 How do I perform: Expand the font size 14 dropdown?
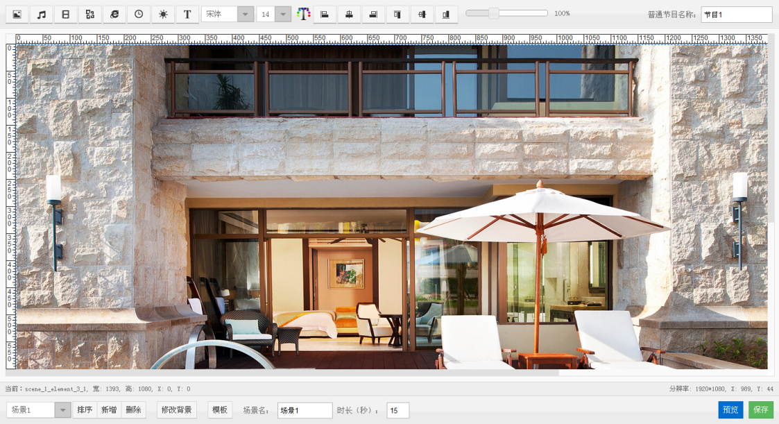click(283, 14)
